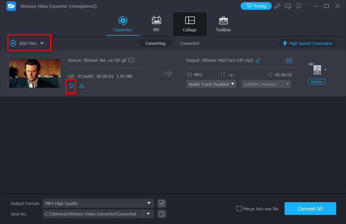The height and width of the screenshot is (224, 346).
Task: Enable Merge into one file checkbox
Action: pos(239,209)
